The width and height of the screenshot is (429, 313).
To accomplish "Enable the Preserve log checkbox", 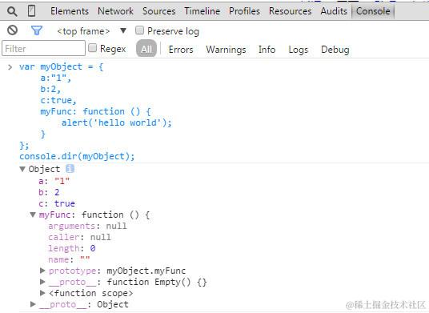I will coord(139,30).
